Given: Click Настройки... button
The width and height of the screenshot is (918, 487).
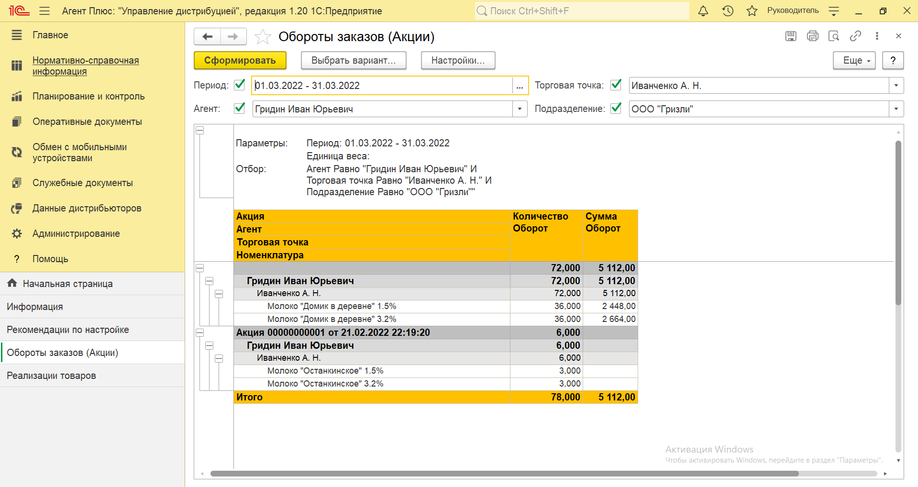Looking at the screenshot, I should tap(458, 60).
